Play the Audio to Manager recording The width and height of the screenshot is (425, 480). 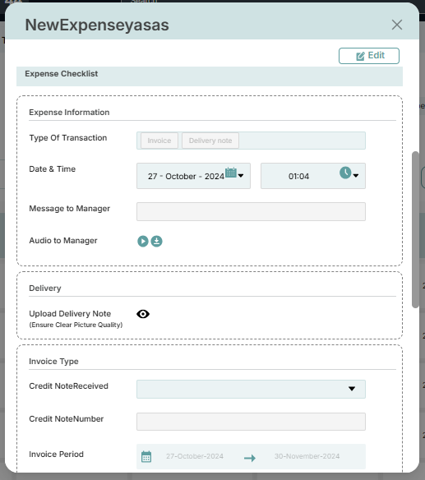(143, 241)
